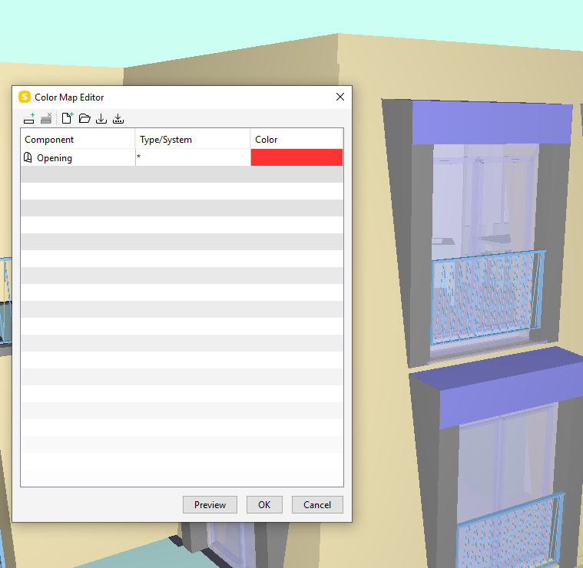This screenshot has width=583, height=568.
Task: Close the Color Map Editor window
Action: pyautogui.click(x=340, y=97)
